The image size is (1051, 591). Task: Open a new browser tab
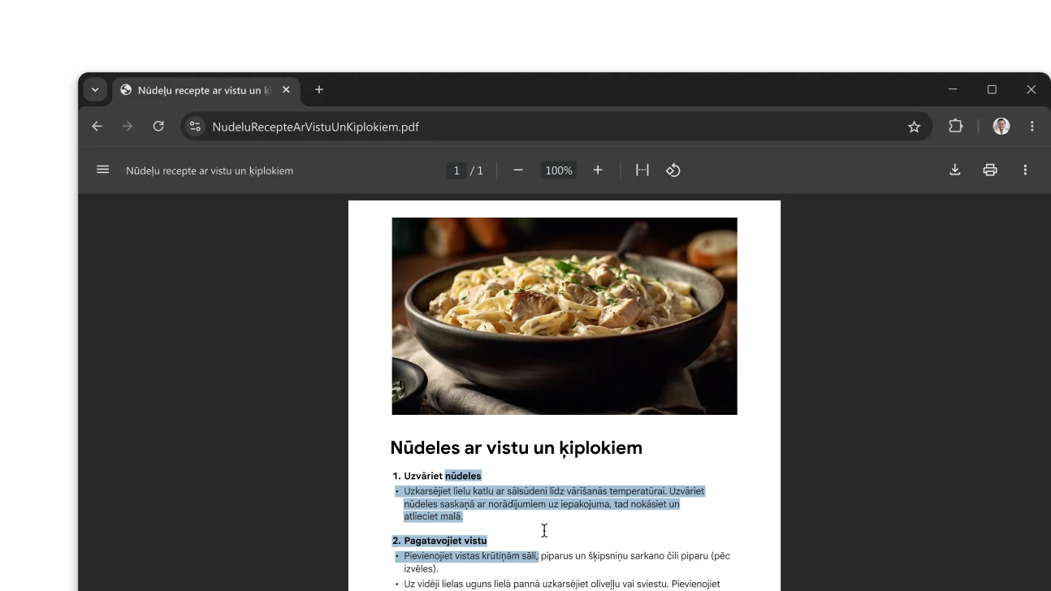click(318, 89)
